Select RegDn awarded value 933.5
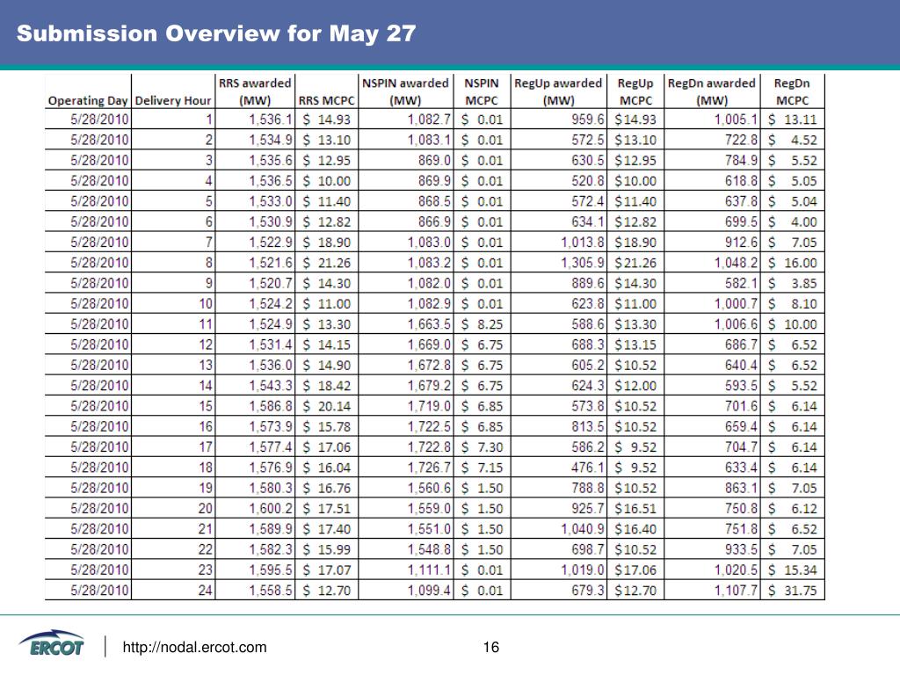The height and width of the screenshot is (675, 900). (x=741, y=549)
